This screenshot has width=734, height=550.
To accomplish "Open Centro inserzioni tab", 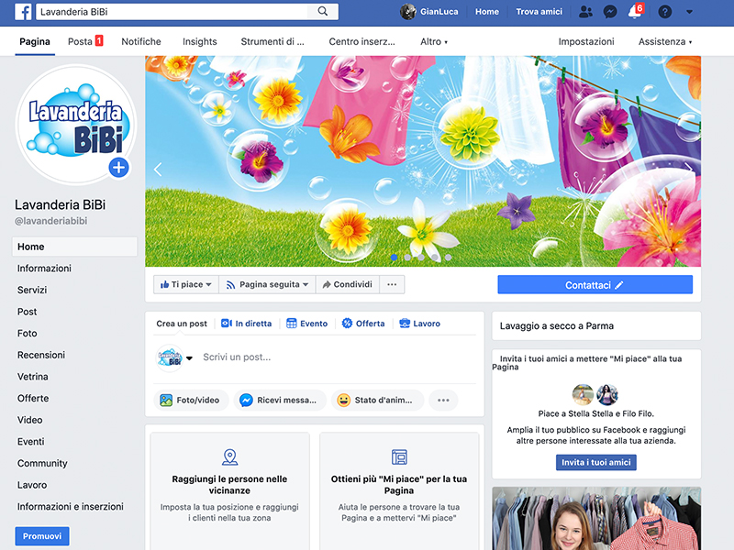I will pos(361,41).
